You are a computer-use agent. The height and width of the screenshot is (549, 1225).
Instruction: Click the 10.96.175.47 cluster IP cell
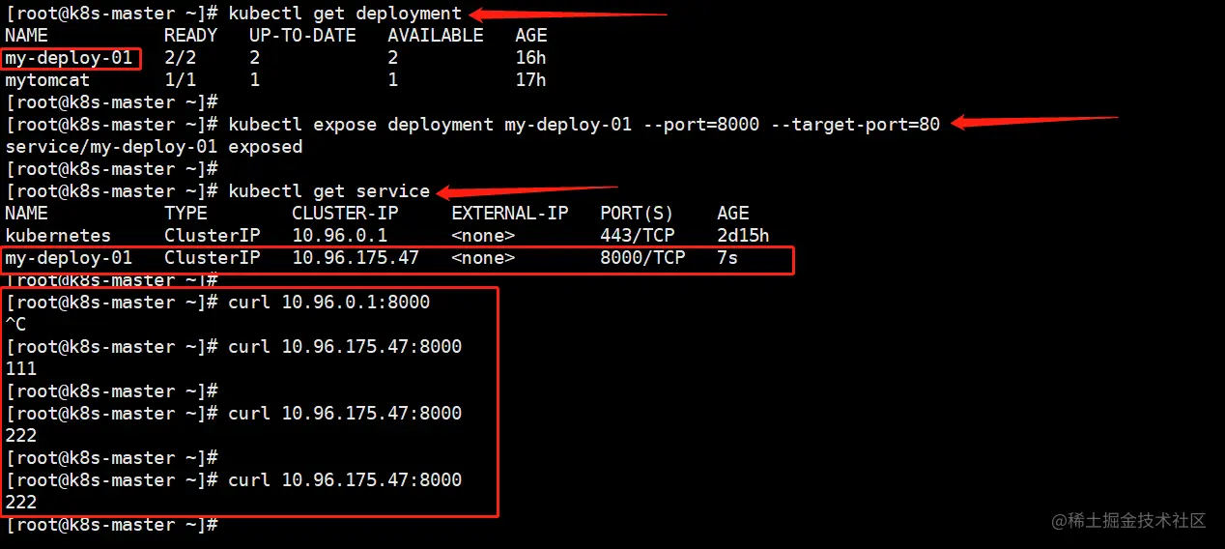click(x=356, y=258)
